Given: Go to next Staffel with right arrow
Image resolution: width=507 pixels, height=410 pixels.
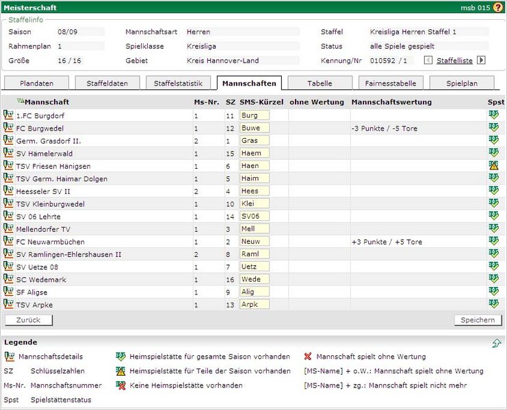Looking at the screenshot, I should pyautogui.click(x=481, y=60).
